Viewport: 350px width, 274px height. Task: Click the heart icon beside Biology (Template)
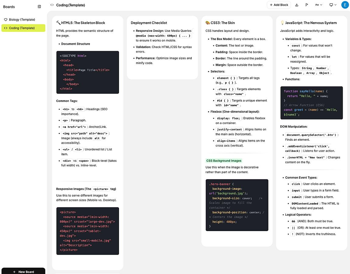5,20
